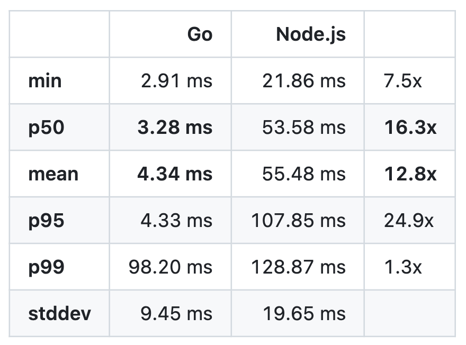Click the 16.3x ratio cell

point(410,128)
